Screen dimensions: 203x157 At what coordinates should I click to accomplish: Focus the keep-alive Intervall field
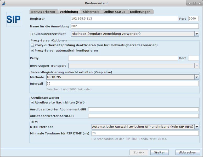122,83
